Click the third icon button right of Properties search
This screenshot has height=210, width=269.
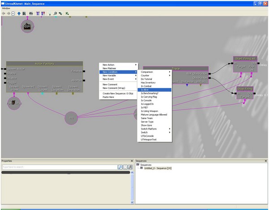click(130, 167)
